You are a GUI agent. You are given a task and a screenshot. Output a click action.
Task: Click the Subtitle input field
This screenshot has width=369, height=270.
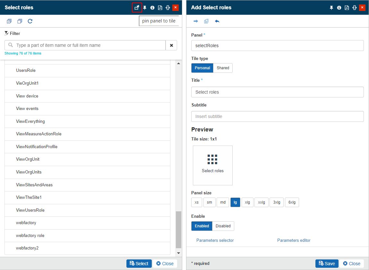[277, 116]
